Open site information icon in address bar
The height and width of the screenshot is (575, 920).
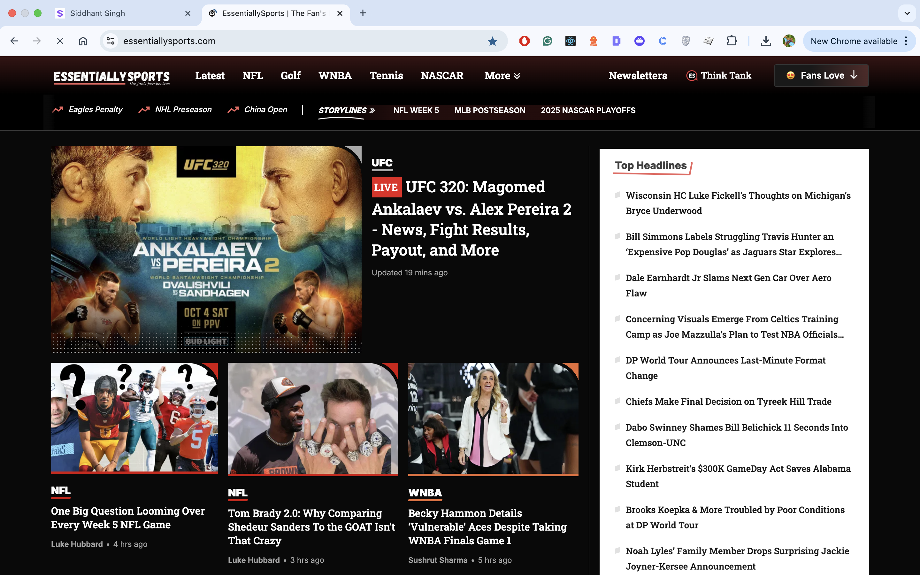[111, 41]
